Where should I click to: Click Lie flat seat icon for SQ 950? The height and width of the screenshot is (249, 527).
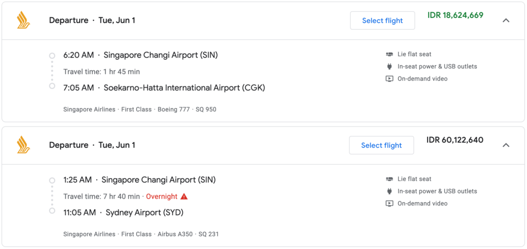pyautogui.click(x=389, y=54)
